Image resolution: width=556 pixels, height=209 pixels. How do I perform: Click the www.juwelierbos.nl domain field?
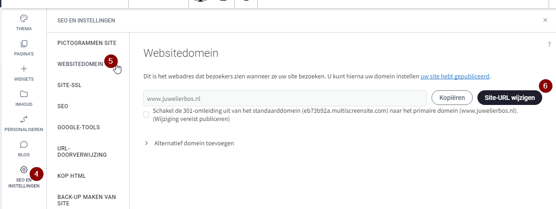click(285, 98)
